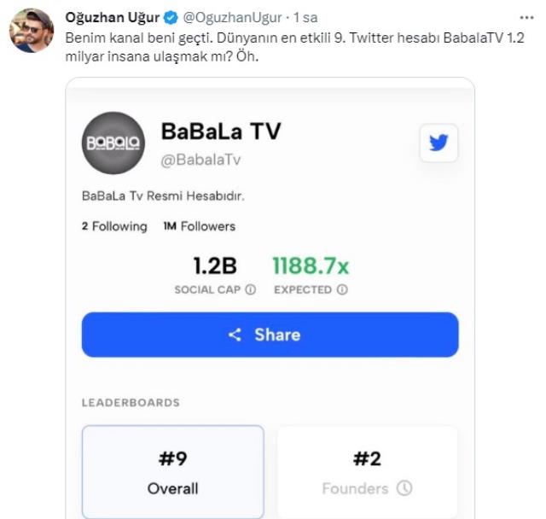546x519 pixels.
Task: Click the share arrow icon
Action: coord(235,335)
